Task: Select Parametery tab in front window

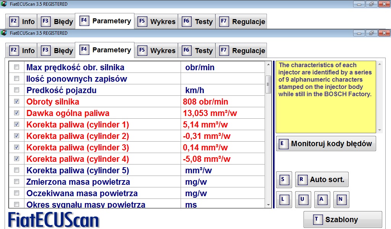Action: [105, 50]
